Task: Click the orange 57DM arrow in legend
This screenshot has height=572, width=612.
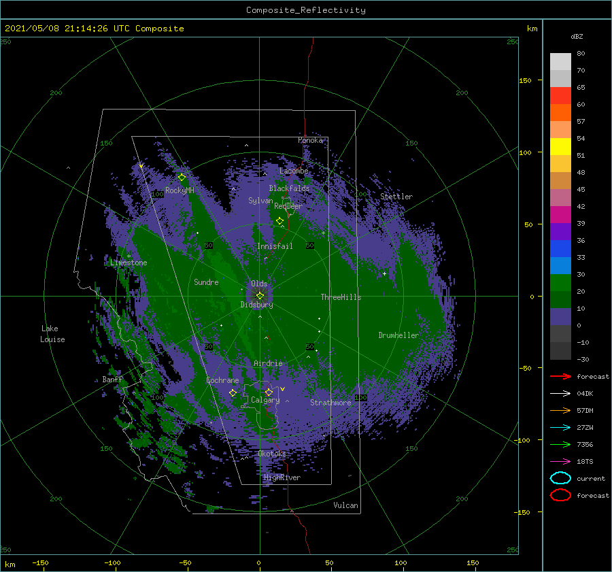Action: coord(560,410)
